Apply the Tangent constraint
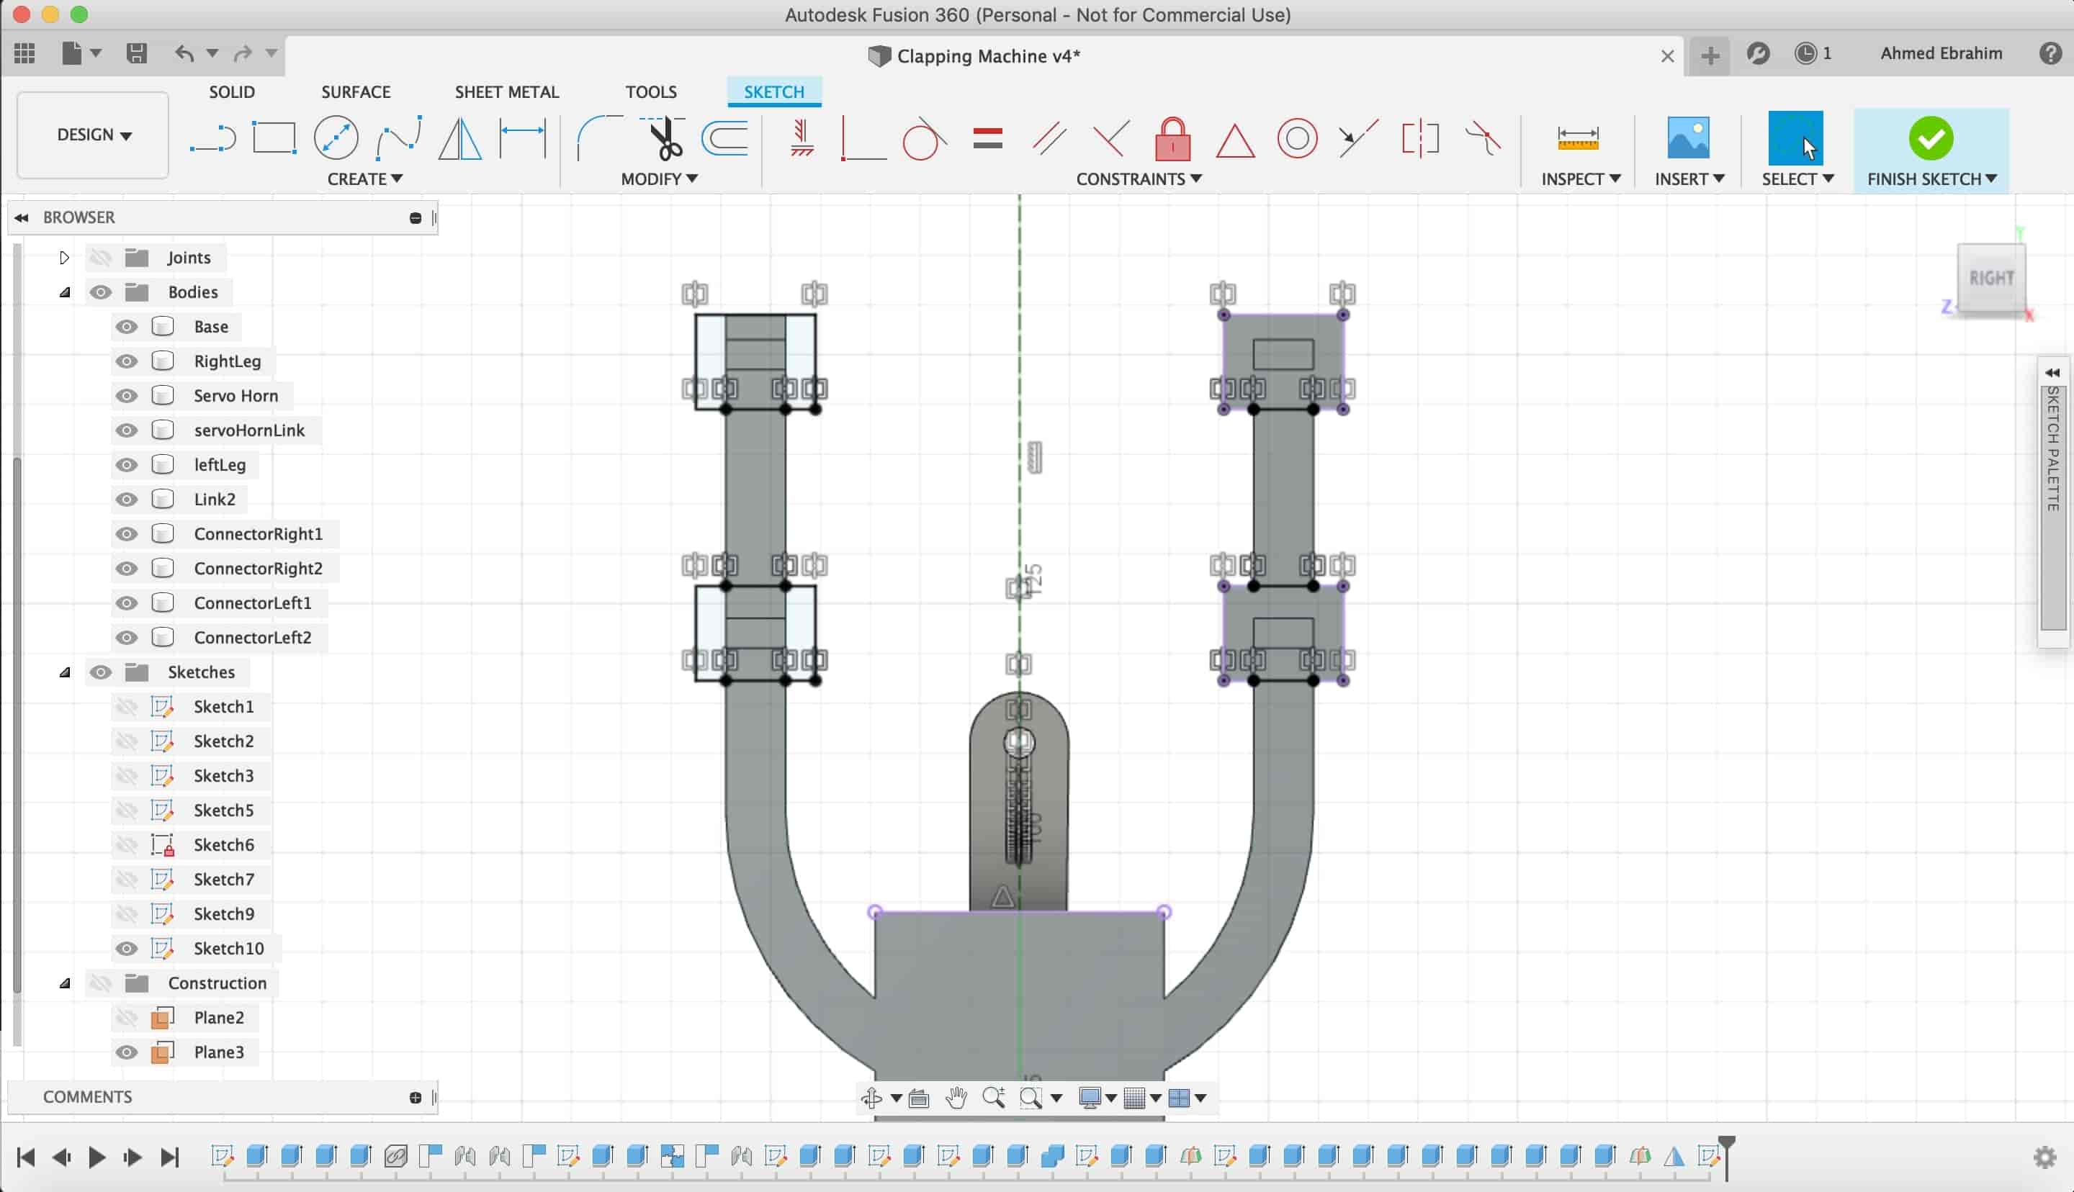The width and height of the screenshot is (2074, 1192). [924, 137]
